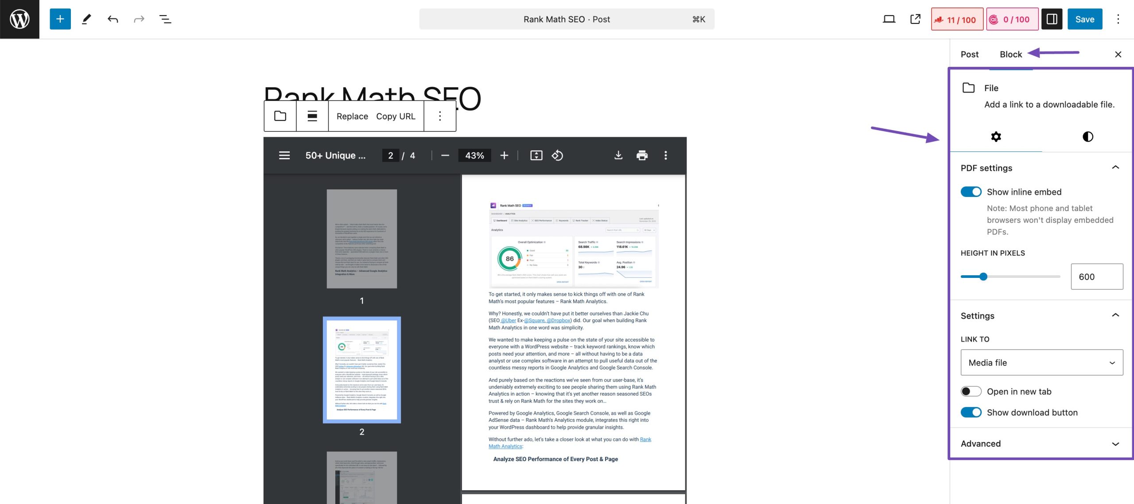Click the list view icon in toolbar
1134x504 pixels.
coord(165,19)
